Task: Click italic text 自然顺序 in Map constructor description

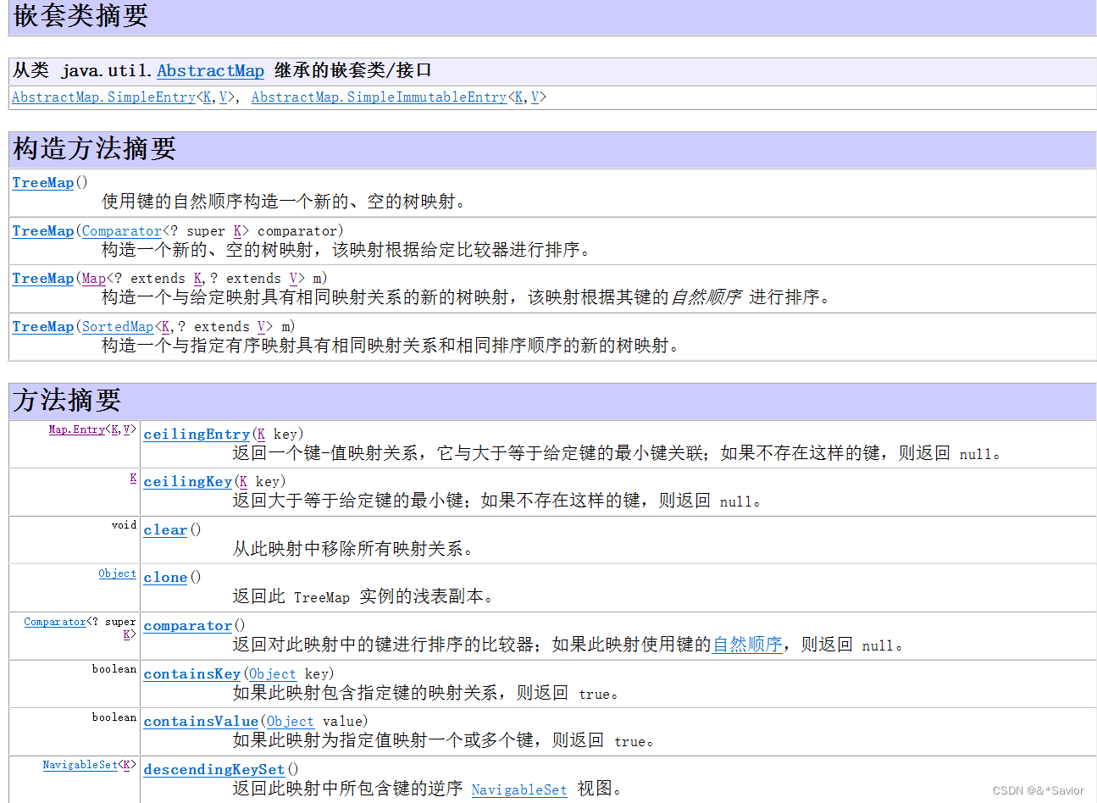Action: [x=705, y=297]
